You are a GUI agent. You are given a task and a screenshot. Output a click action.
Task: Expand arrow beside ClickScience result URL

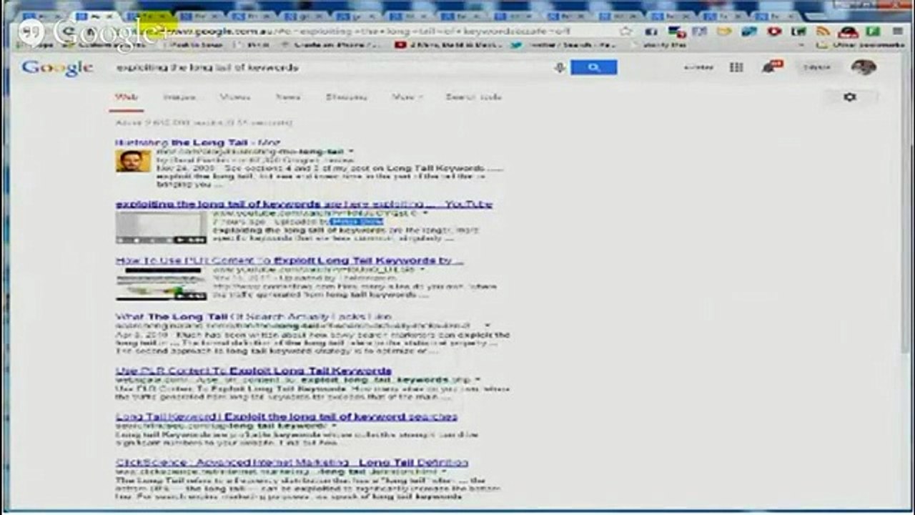click(445, 472)
